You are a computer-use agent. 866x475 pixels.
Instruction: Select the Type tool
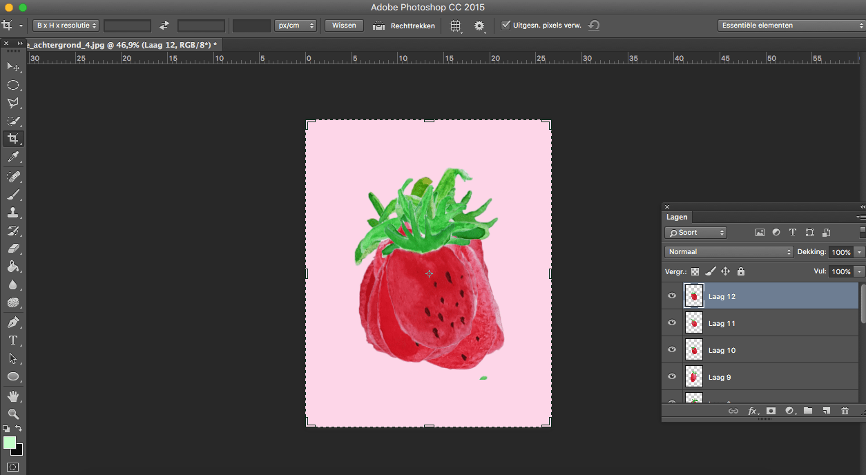click(12, 340)
